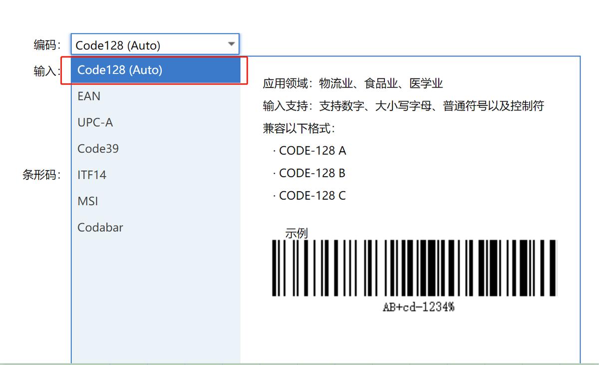Click the 条形码 label
The width and height of the screenshot is (599, 365).
[x=40, y=174]
